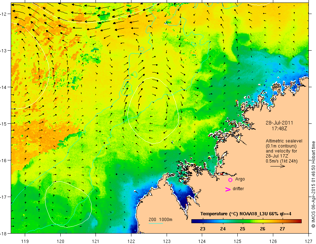
Task: Click the Temperature NOAA18_L3U title text
Action: (246, 214)
